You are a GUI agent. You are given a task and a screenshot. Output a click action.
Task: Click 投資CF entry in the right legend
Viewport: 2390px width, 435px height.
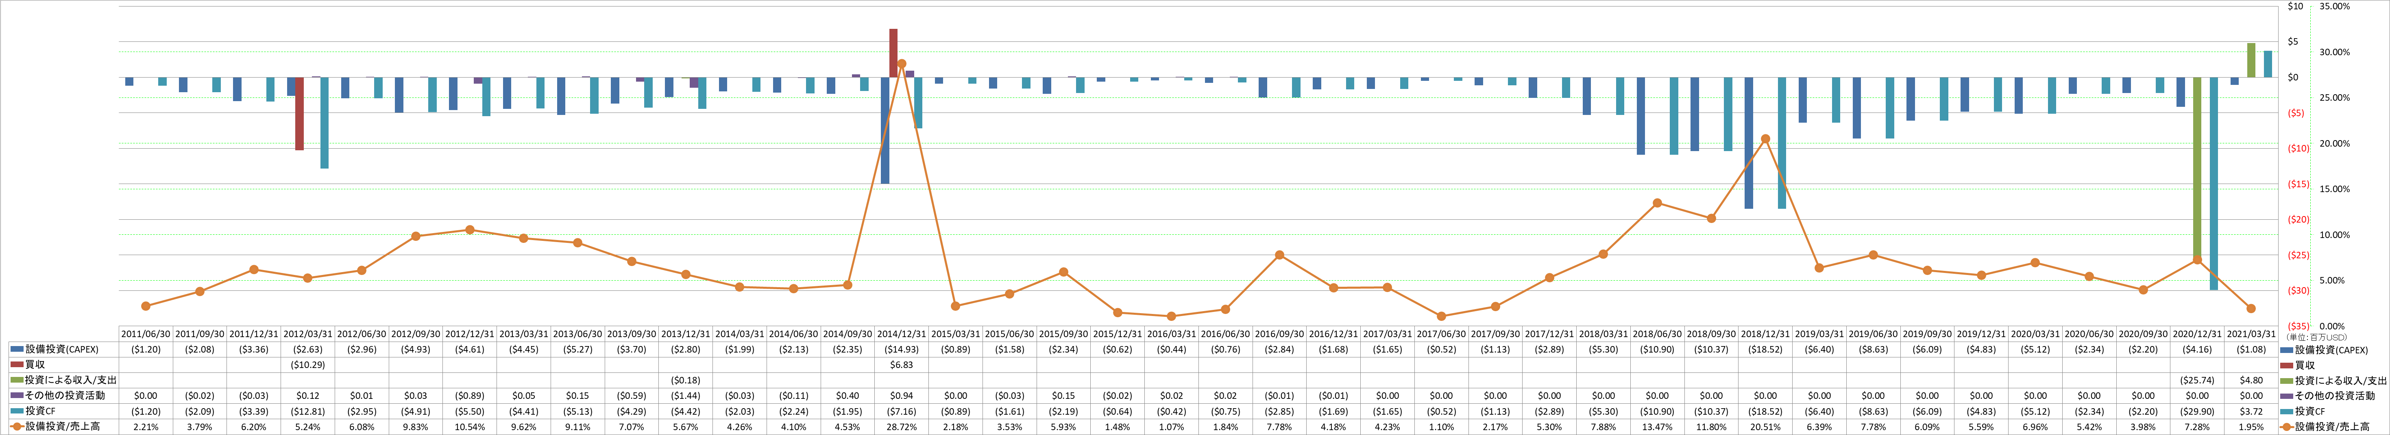click(2309, 411)
